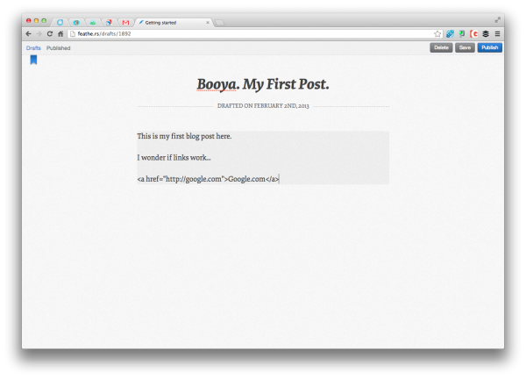
Task: Switch to the first pinned blue circle tab
Action: tap(60, 23)
